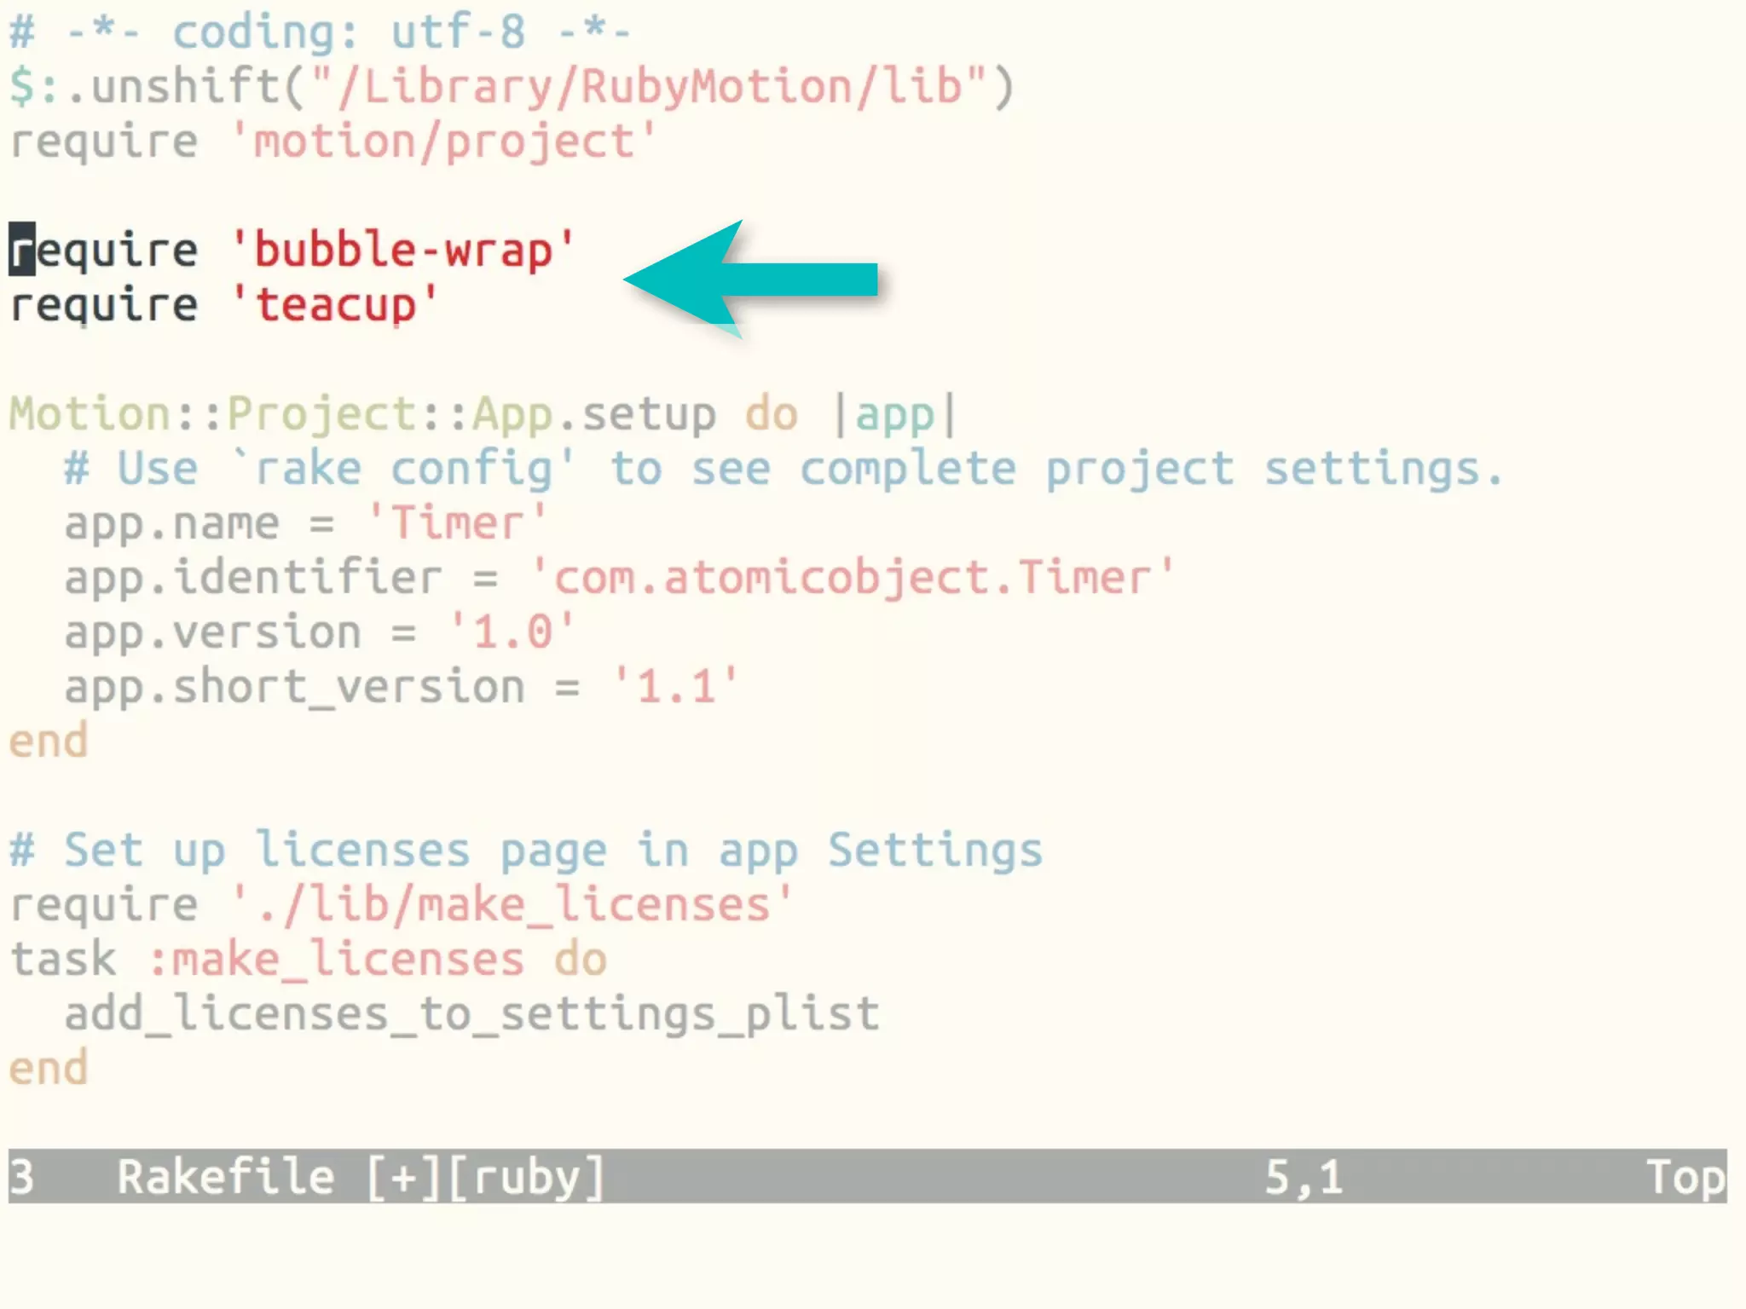Click the "/Library/RubyMotion/lib" path string
This screenshot has height=1309, width=1746.
coord(649,86)
